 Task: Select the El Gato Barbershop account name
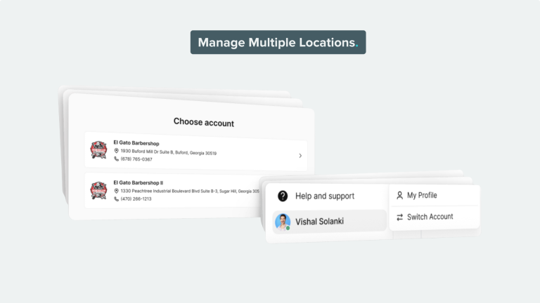136,143
